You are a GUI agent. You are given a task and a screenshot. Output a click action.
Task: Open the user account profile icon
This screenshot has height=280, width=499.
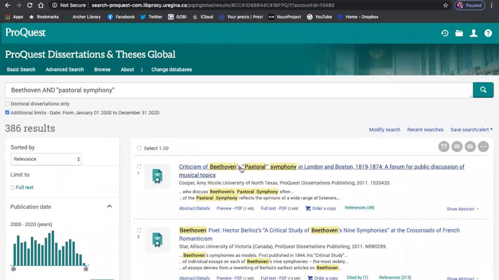tap(474, 33)
